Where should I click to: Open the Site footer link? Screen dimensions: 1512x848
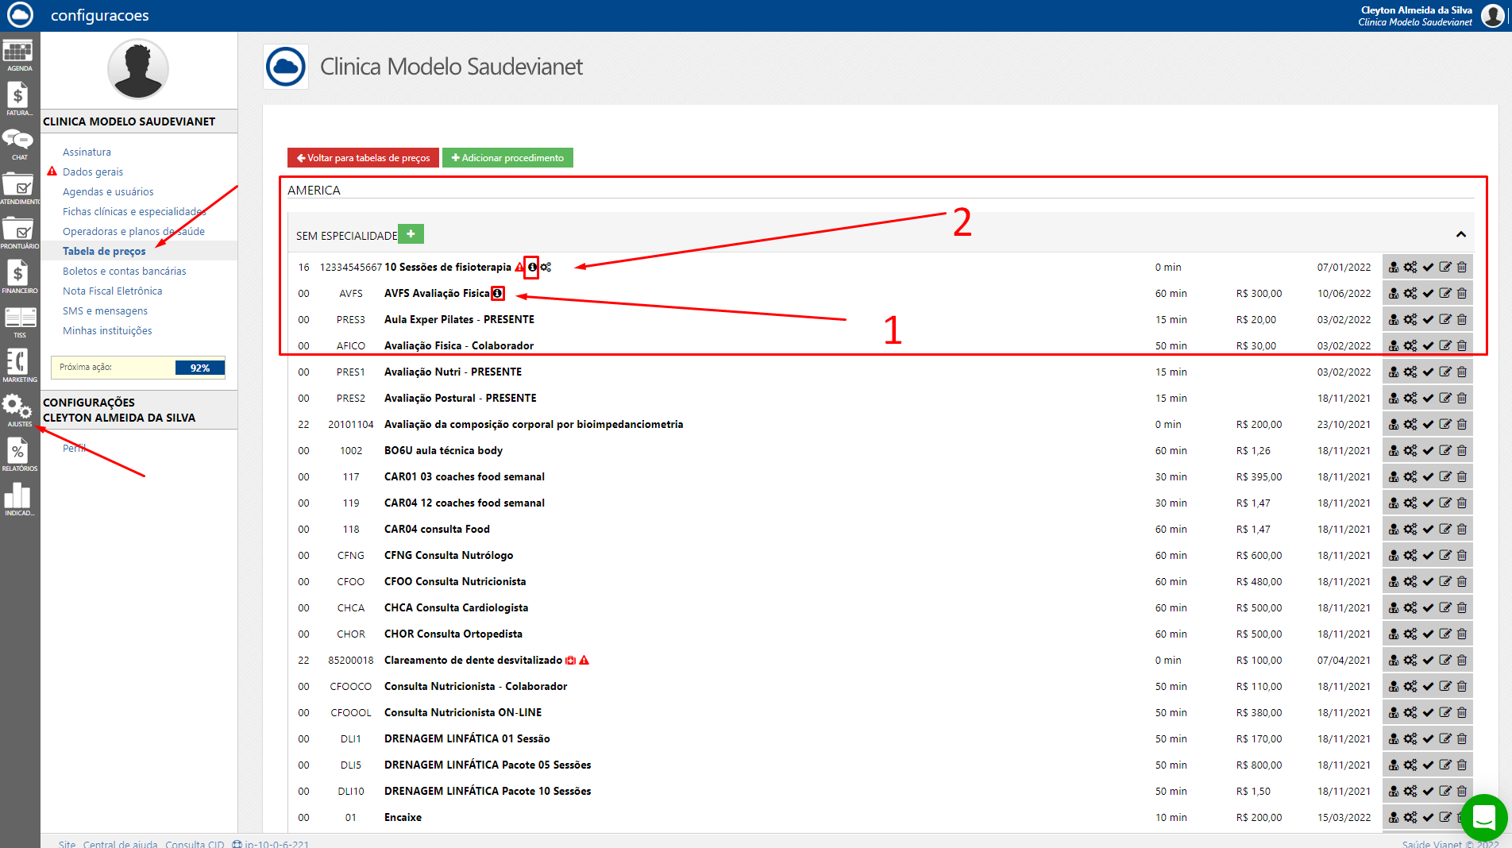click(67, 844)
